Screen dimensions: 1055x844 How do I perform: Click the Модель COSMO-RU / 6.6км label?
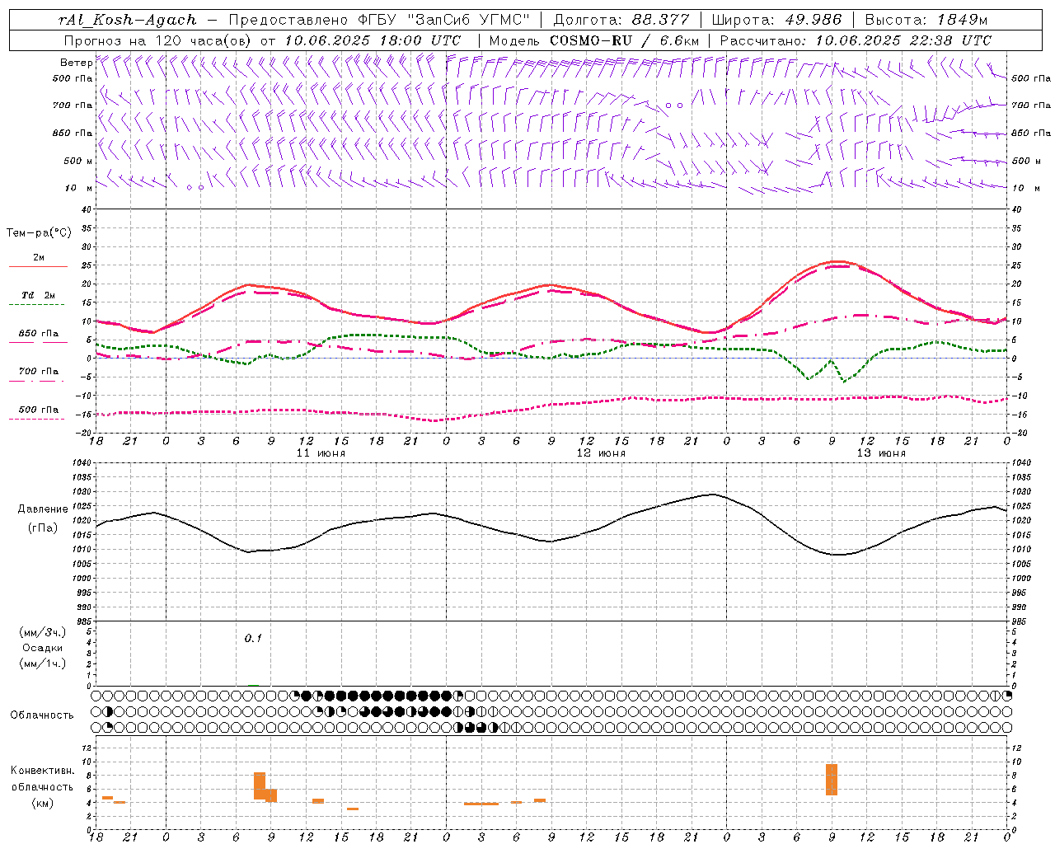point(594,40)
